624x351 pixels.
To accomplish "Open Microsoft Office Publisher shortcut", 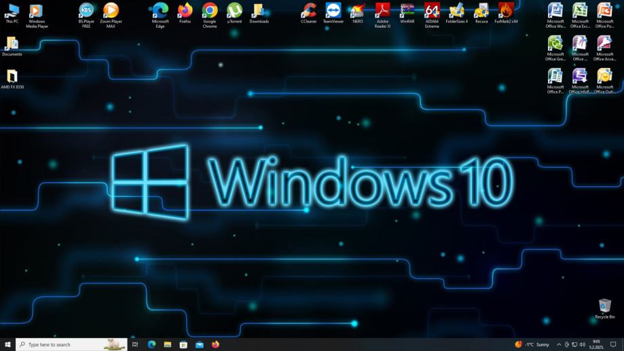I will click(x=555, y=81).
